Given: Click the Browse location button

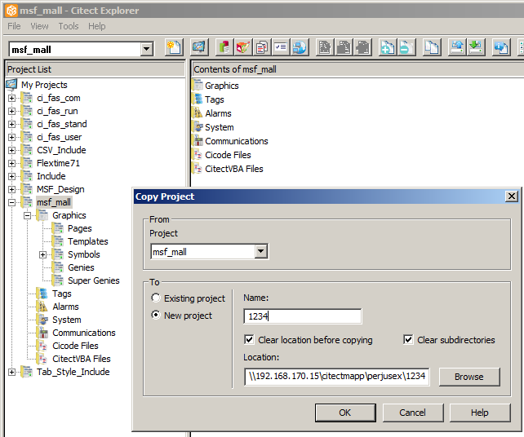Looking at the screenshot, I should [469, 377].
